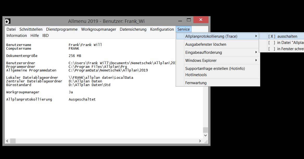Click the Allmenu gear icon in title bar
The height and width of the screenshot is (159, 304).
(8, 21)
